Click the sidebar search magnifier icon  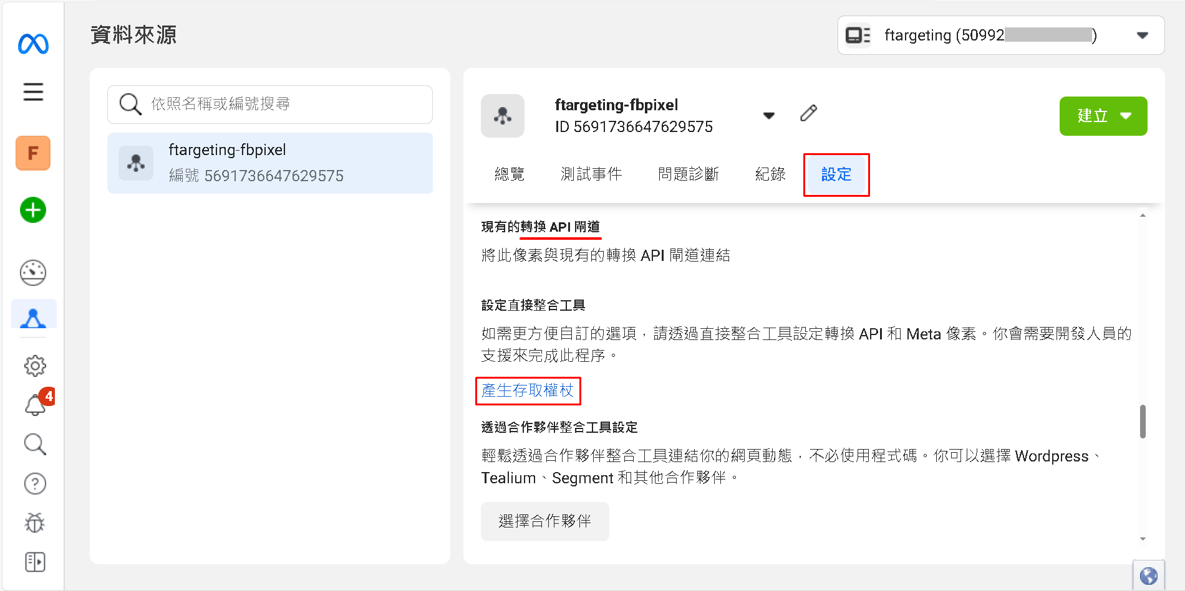point(35,445)
